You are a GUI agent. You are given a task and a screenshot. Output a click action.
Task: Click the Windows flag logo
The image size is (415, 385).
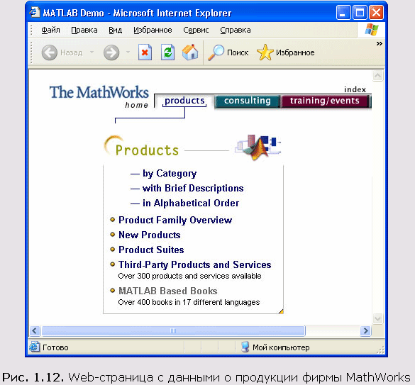pos(372,30)
